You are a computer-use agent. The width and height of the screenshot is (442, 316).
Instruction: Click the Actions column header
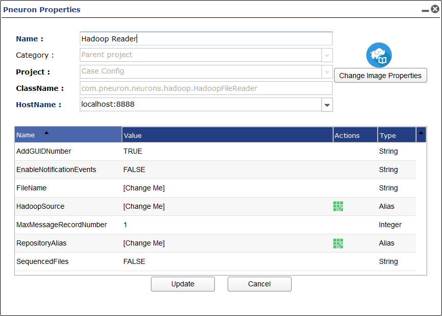[x=355, y=135]
